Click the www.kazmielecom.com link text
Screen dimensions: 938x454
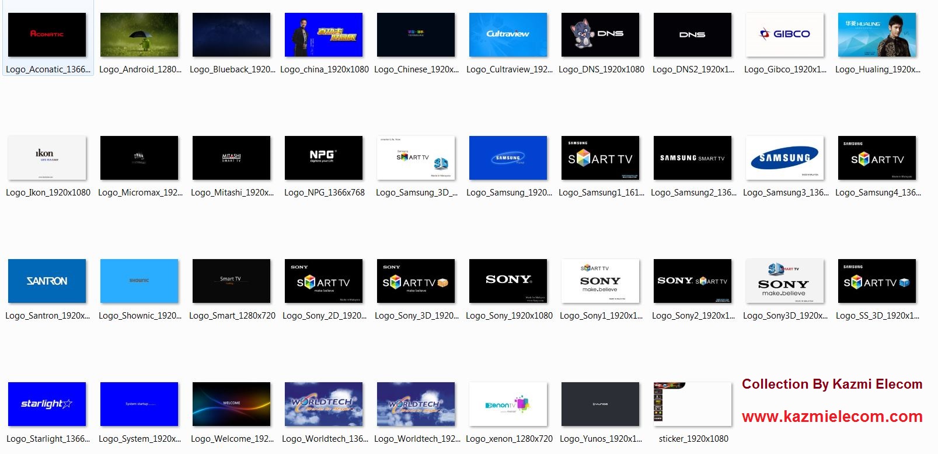(832, 417)
